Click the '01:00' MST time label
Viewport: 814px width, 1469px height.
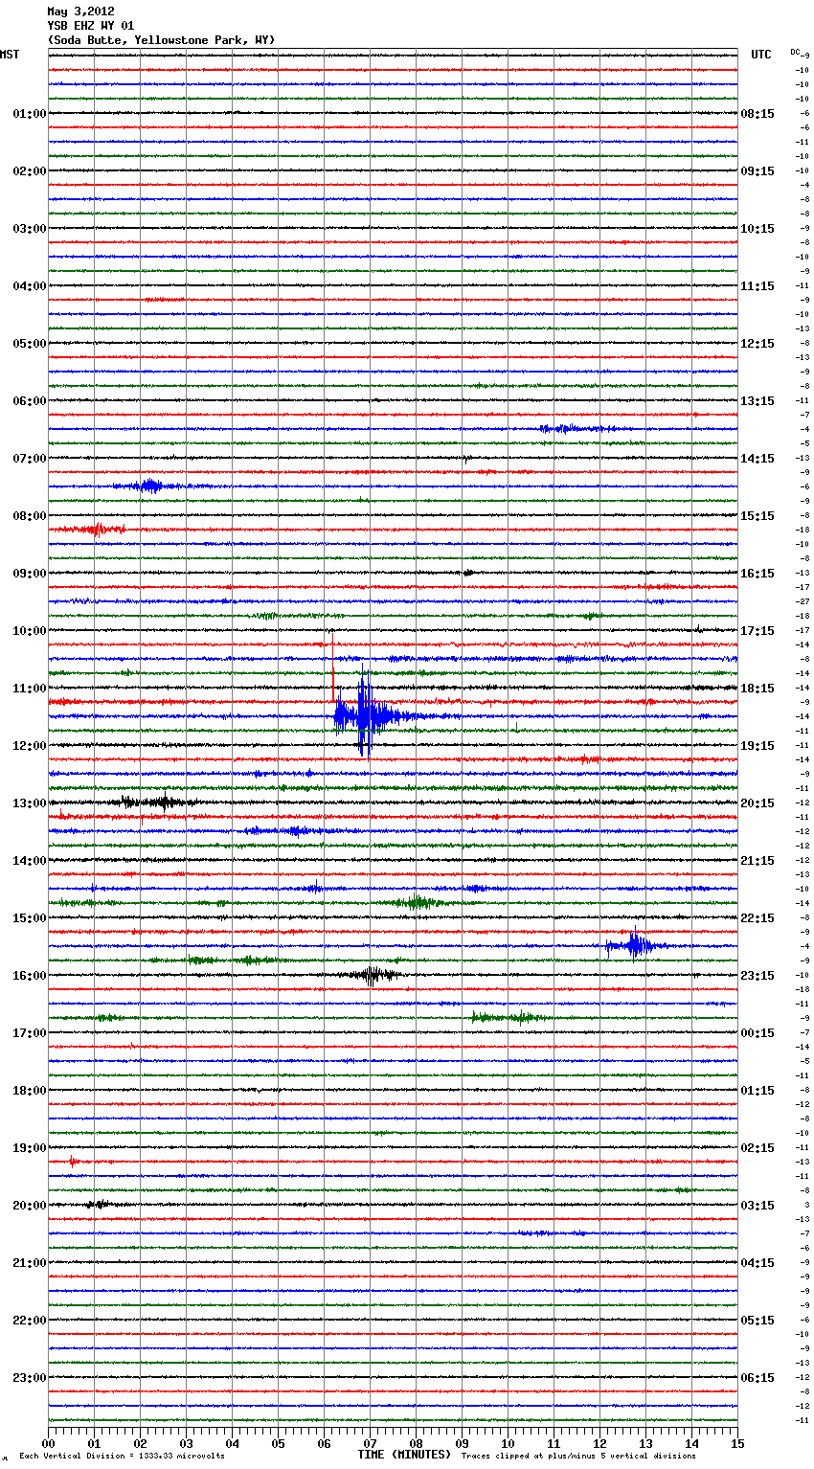(x=29, y=114)
